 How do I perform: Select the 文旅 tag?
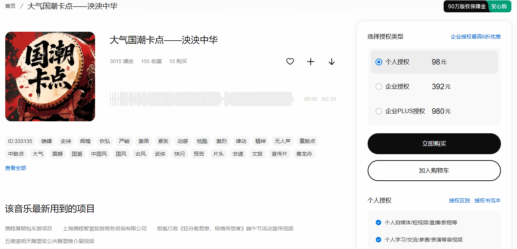(258, 154)
